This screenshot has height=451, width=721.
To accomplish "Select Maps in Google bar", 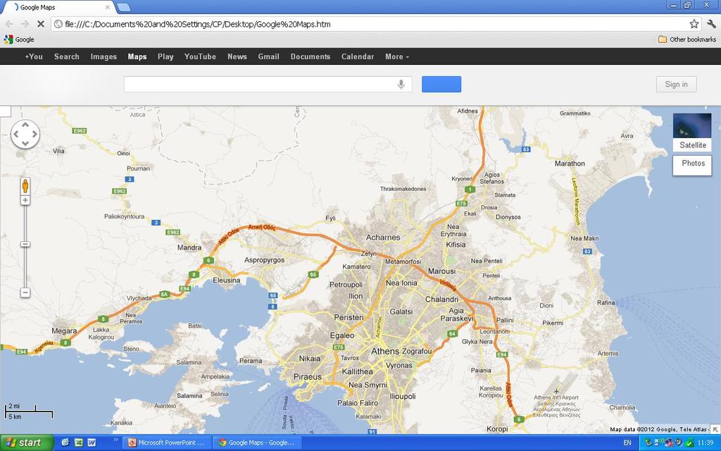I will coord(137,56).
